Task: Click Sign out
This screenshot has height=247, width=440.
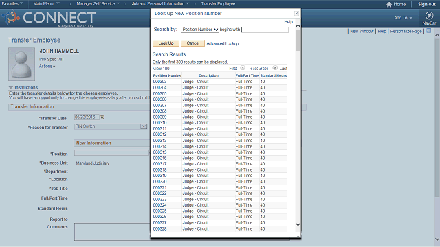Action: [426, 4]
